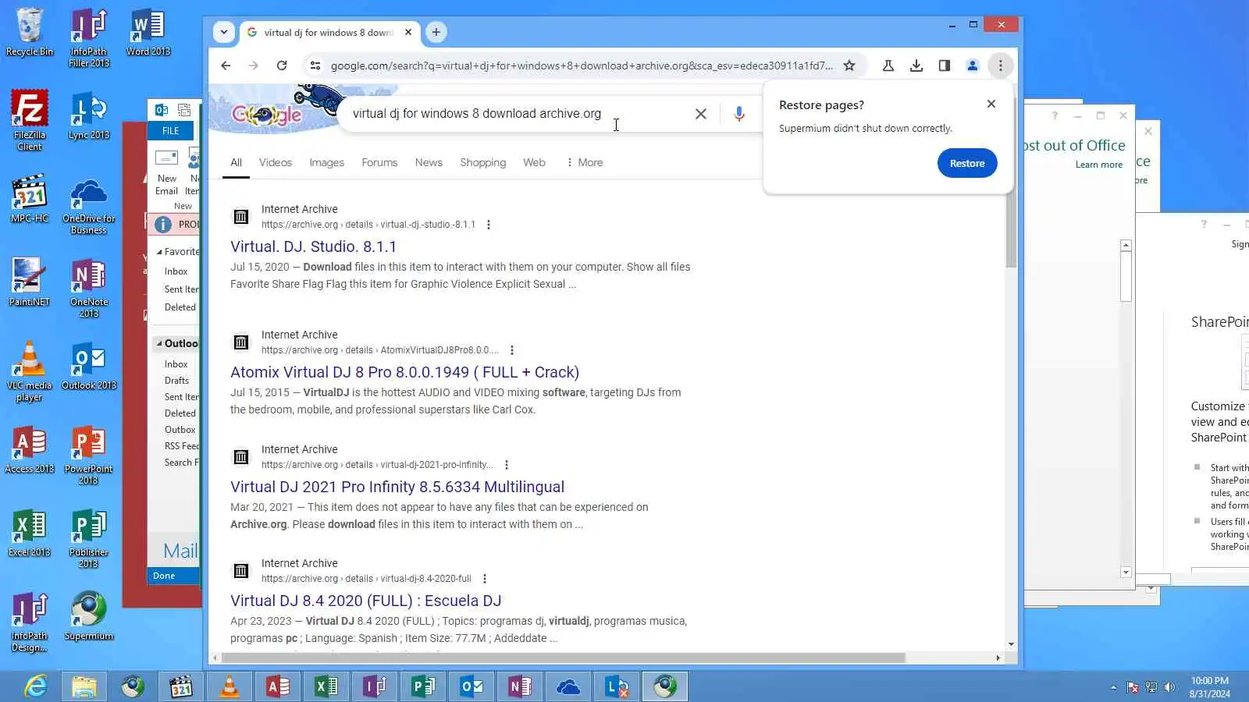Viewport: 1249px width, 702px height.
Task: Select the Images search tab
Action: pyautogui.click(x=326, y=162)
